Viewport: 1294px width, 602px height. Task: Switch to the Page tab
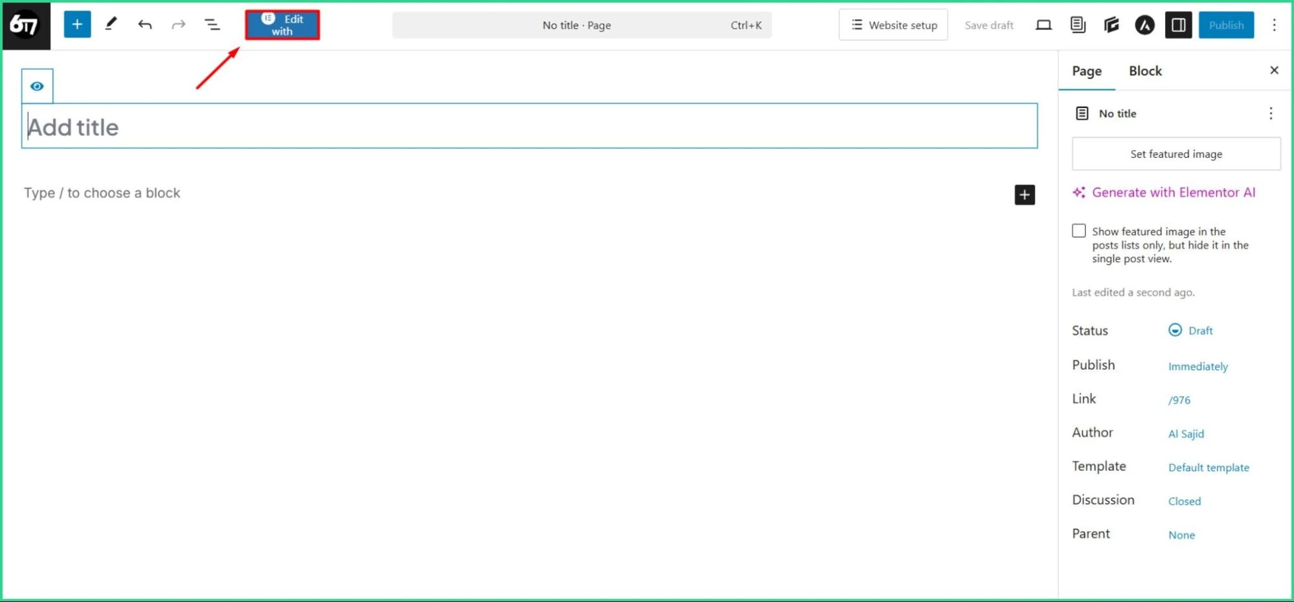[x=1087, y=71]
